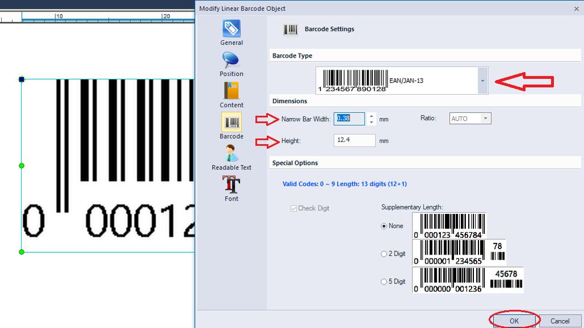Click the 5 Digit barcode sample image
This screenshot has width=584, height=328.
point(468,280)
